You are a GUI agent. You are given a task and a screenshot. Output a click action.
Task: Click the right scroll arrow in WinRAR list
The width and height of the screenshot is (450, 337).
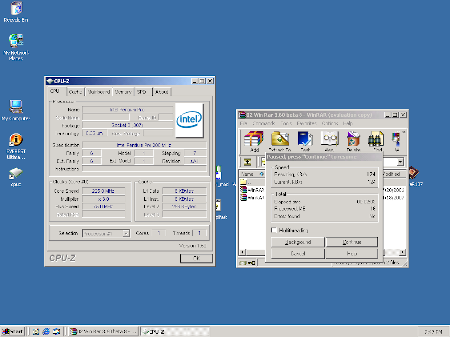tap(402, 252)
